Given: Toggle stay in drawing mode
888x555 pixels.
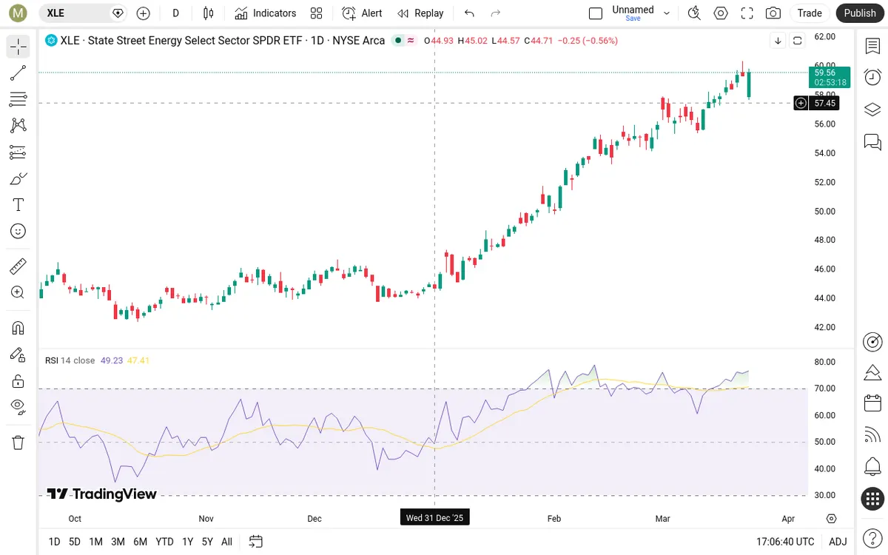Looking at the screenshot, I should (18, 354).
